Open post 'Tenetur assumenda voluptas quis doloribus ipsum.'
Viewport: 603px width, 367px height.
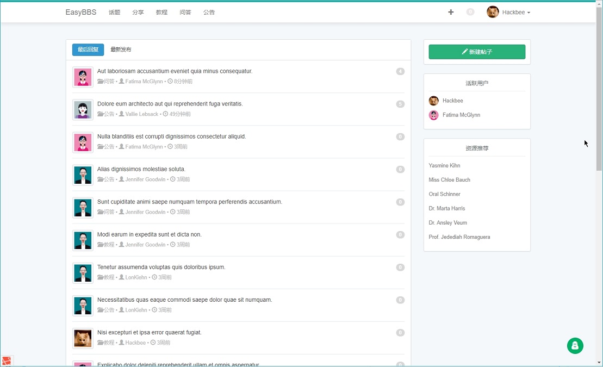(161, 268)
